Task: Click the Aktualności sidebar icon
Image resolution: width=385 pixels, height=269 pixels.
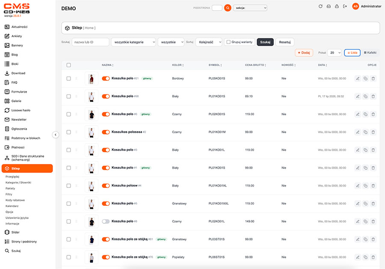Action: click(x=7, y=27)
